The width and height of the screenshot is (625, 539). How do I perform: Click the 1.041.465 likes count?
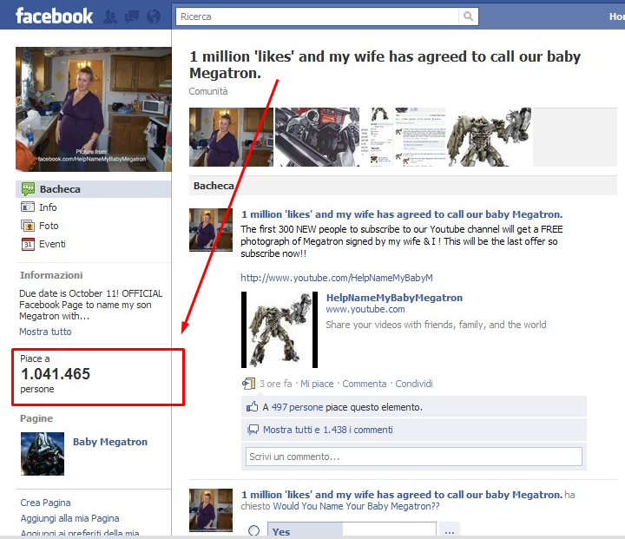tap(56, 374)
